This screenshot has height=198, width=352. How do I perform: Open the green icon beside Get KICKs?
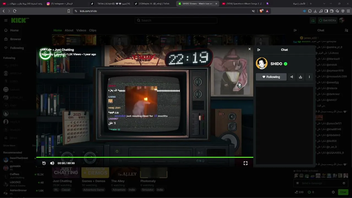click(313, 20)
